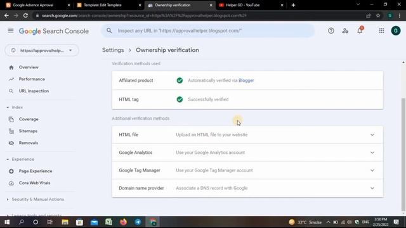Viewport: 406px width, 228px height.
Task: Open Firefox from the taskbar
Action: 123,222
